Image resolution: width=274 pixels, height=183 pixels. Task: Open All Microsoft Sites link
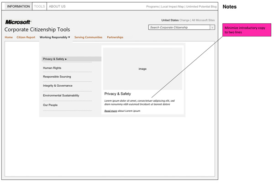(203, 20)
